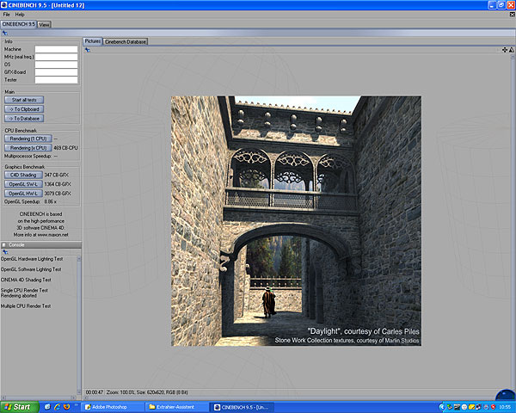The image size is (516, 413).
Task: Click the Tester input field
Action: [x=56, y=79]
